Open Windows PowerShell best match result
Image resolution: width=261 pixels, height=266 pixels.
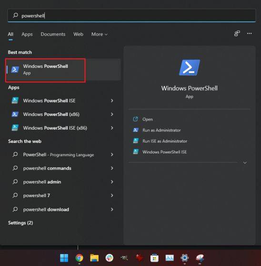click(x=63, y=69)
